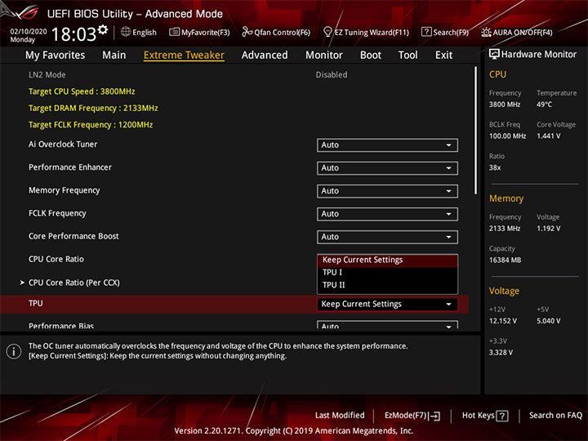Switch to the Main tab

[x=114, y=56]
